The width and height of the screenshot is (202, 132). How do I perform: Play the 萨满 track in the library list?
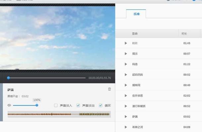126,116
